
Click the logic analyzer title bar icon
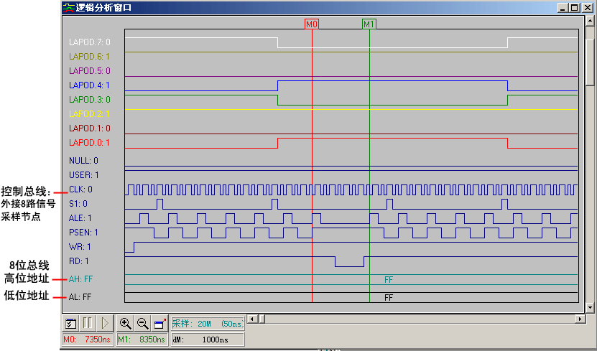click(68, 8)
